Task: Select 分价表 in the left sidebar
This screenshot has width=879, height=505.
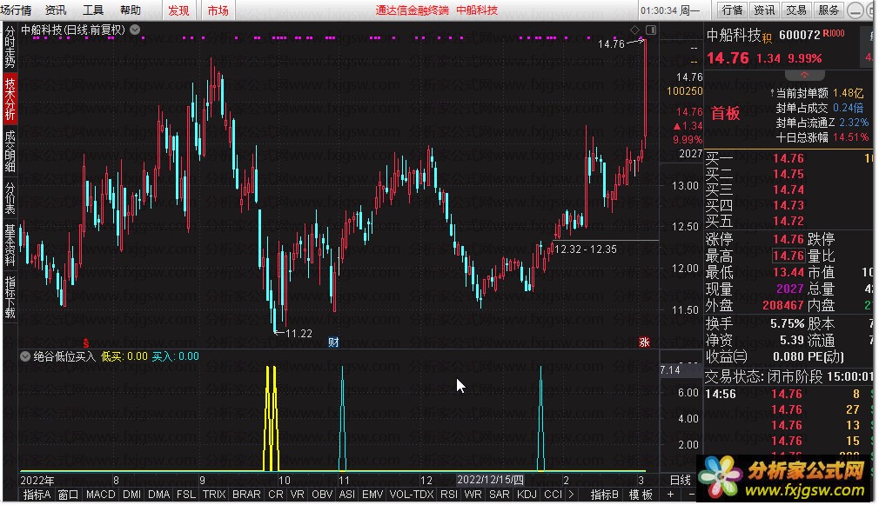Action: coord(10,198)
